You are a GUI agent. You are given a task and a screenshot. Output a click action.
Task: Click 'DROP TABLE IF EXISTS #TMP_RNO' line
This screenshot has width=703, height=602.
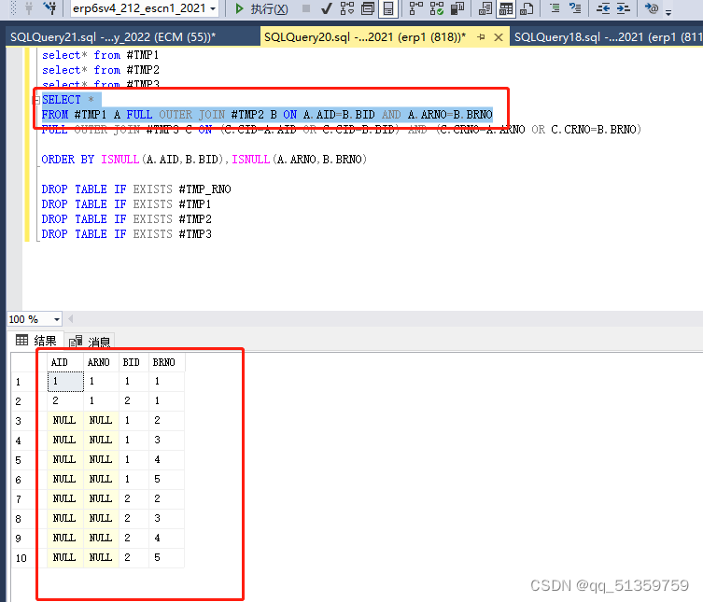136,189
